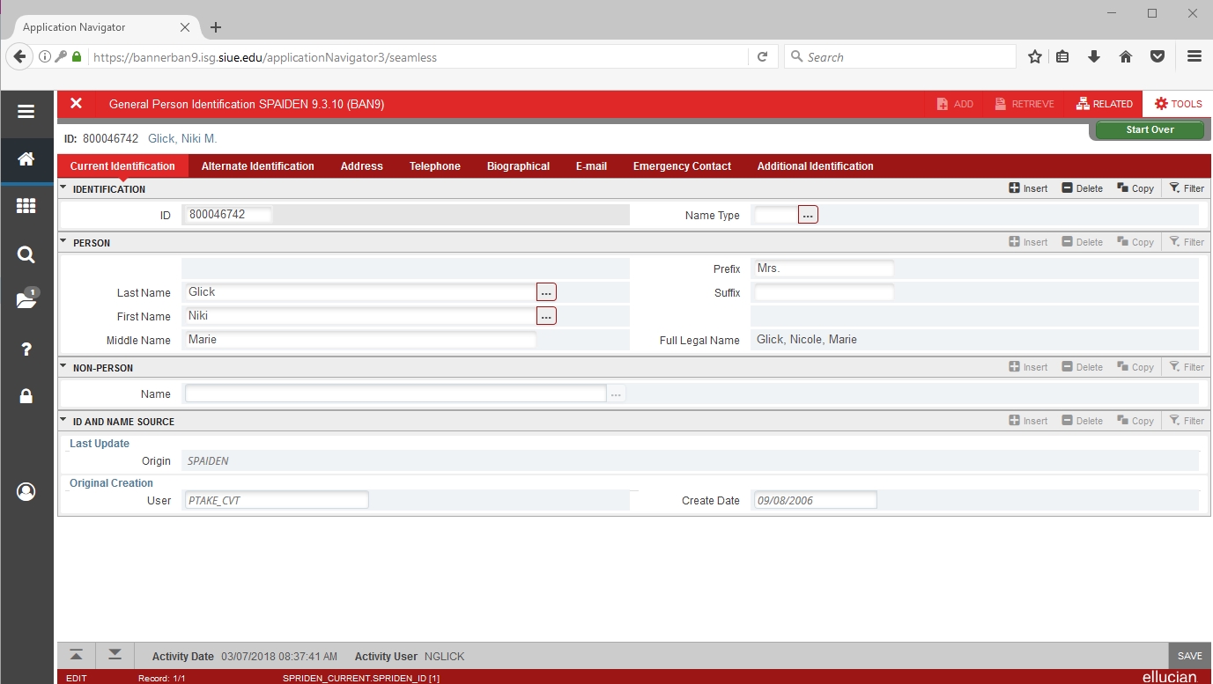The image size is (1213, 684).
Task: Click the SAVE button
Action: point(1189,656)
